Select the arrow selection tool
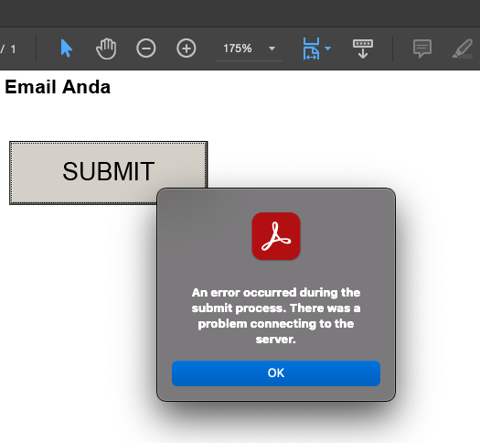The image size is (480, 443). click(x=67, y=49)
